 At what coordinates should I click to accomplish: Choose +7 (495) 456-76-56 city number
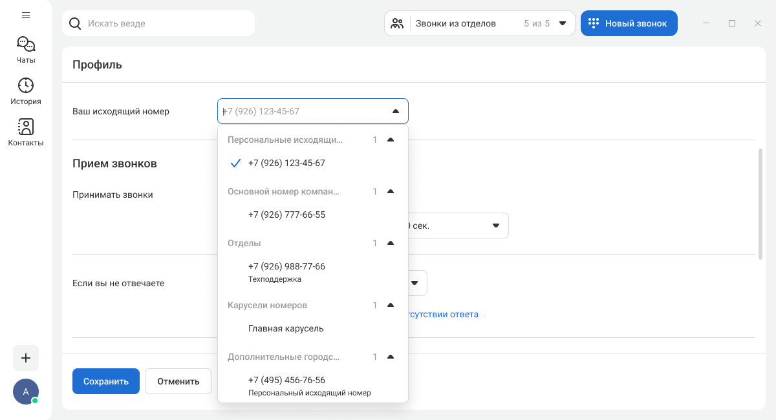pos(286,385)
